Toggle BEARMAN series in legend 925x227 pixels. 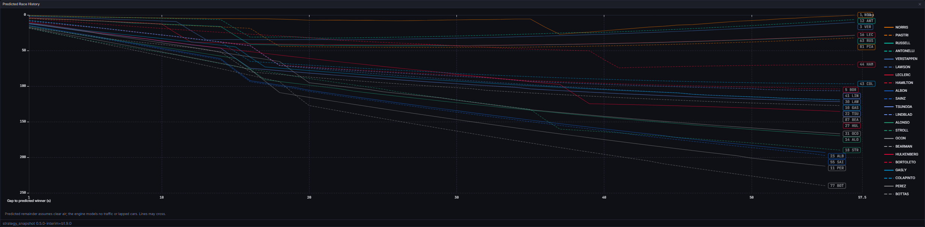898,146
